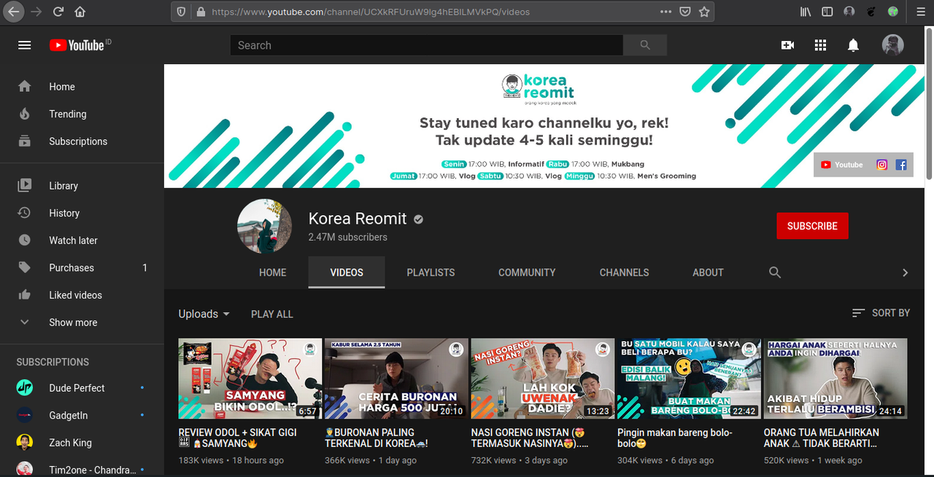Click PLAY ALL
Image resolution: width=934 pixels, height=477 pixels.
[x=272, y=314]
